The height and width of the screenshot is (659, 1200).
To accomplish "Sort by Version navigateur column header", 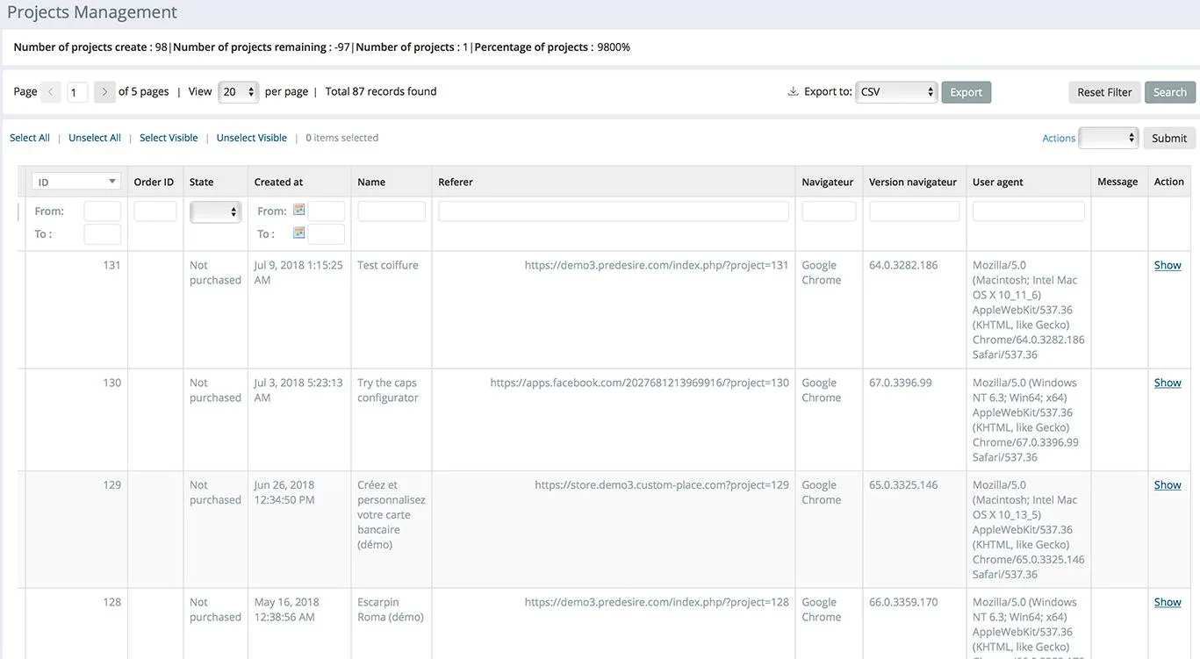I will click(913, 182).
